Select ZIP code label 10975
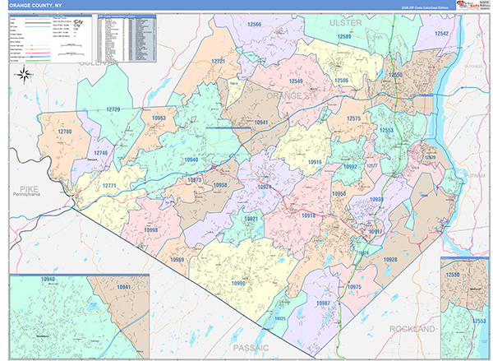The height and width of the screenshot is (361, 493). (354, 287)
